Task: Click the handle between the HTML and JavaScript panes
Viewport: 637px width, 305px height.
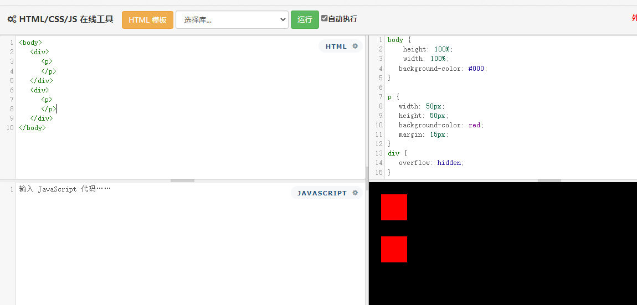Action: 182,180
